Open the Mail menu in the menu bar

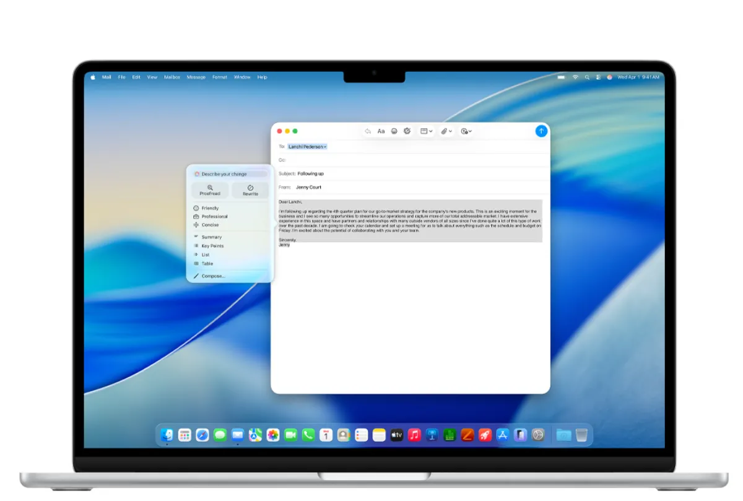(x=106, y=77)
